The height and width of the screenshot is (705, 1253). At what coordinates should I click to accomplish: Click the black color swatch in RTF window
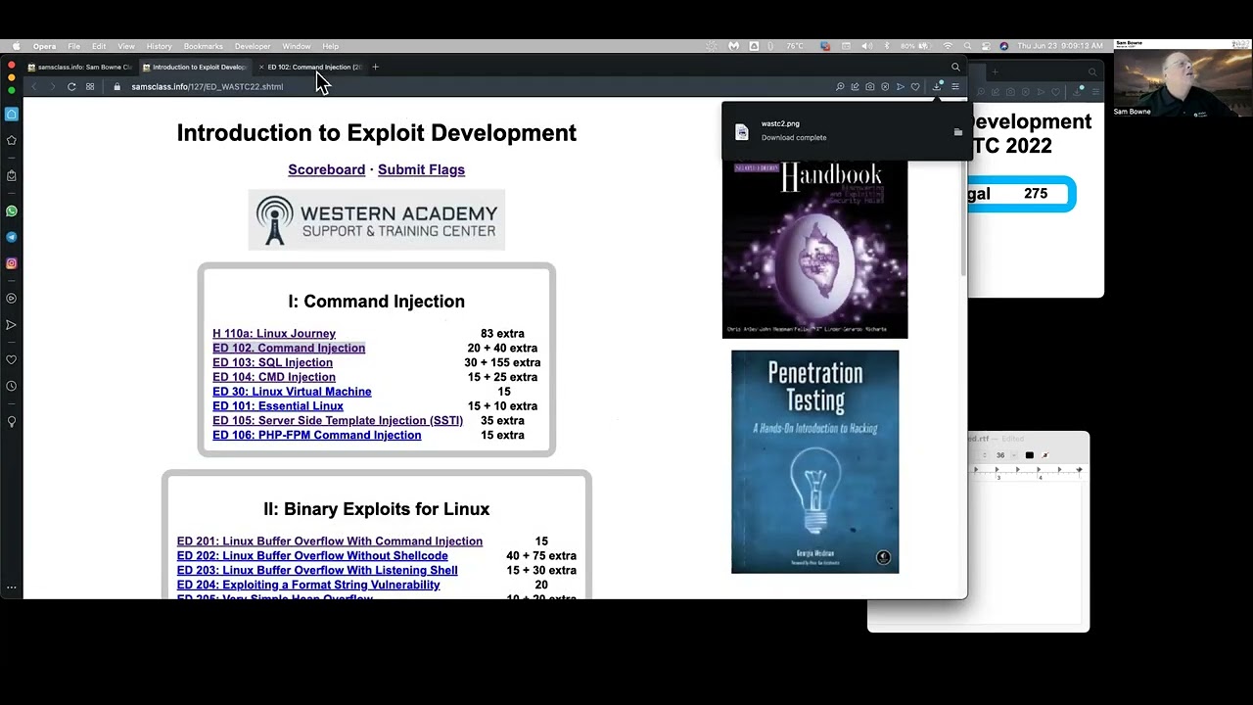click(1029, 455)
